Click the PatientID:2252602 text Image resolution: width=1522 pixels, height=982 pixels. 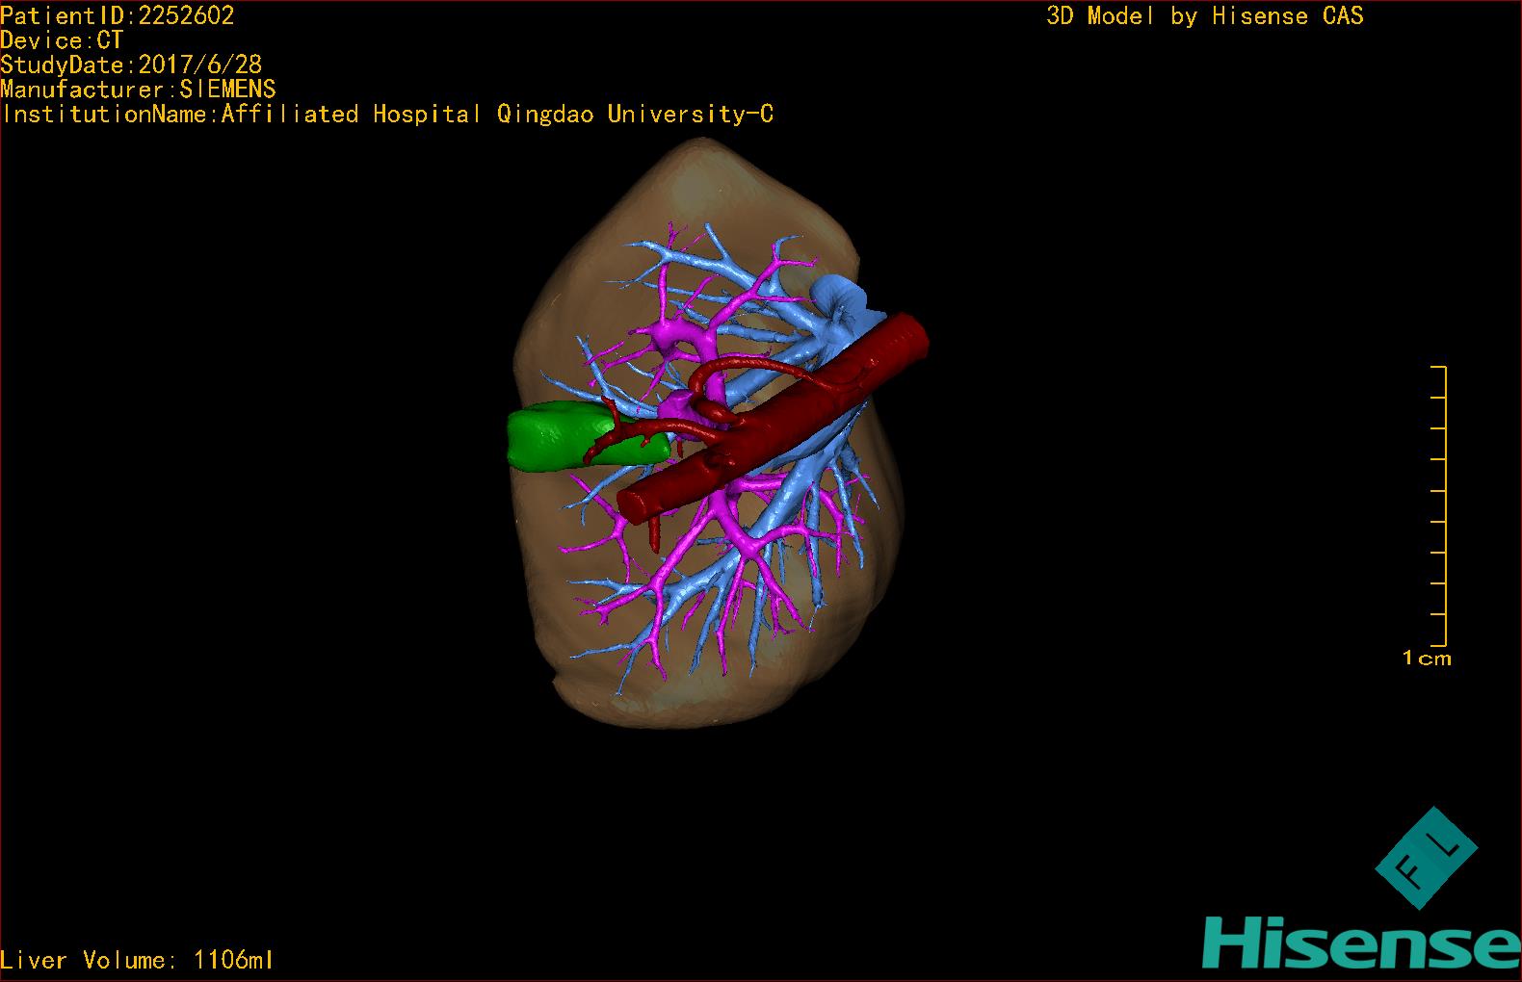pos(118,15)
